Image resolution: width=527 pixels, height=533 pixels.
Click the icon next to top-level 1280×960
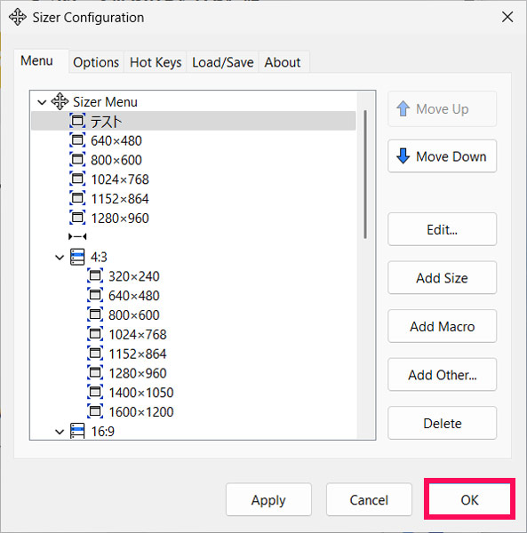(x=77, y=218)
